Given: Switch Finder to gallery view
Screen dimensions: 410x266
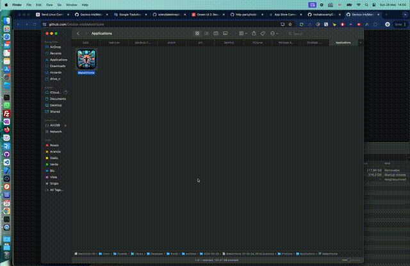Looking at the screenshot, I should (225, 33).
